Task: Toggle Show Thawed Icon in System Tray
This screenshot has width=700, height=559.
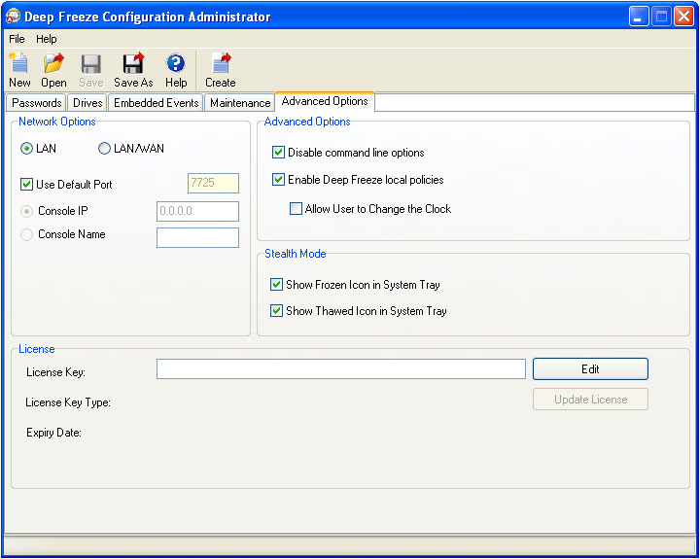Action: pyautogui.click(x=276, y=310)
